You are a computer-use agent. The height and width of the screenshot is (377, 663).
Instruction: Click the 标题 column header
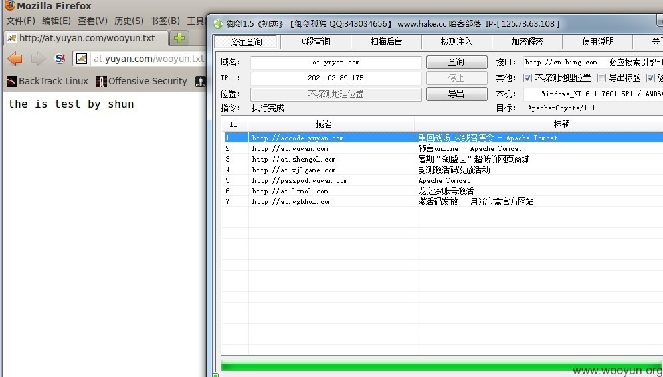click(539, 124)
